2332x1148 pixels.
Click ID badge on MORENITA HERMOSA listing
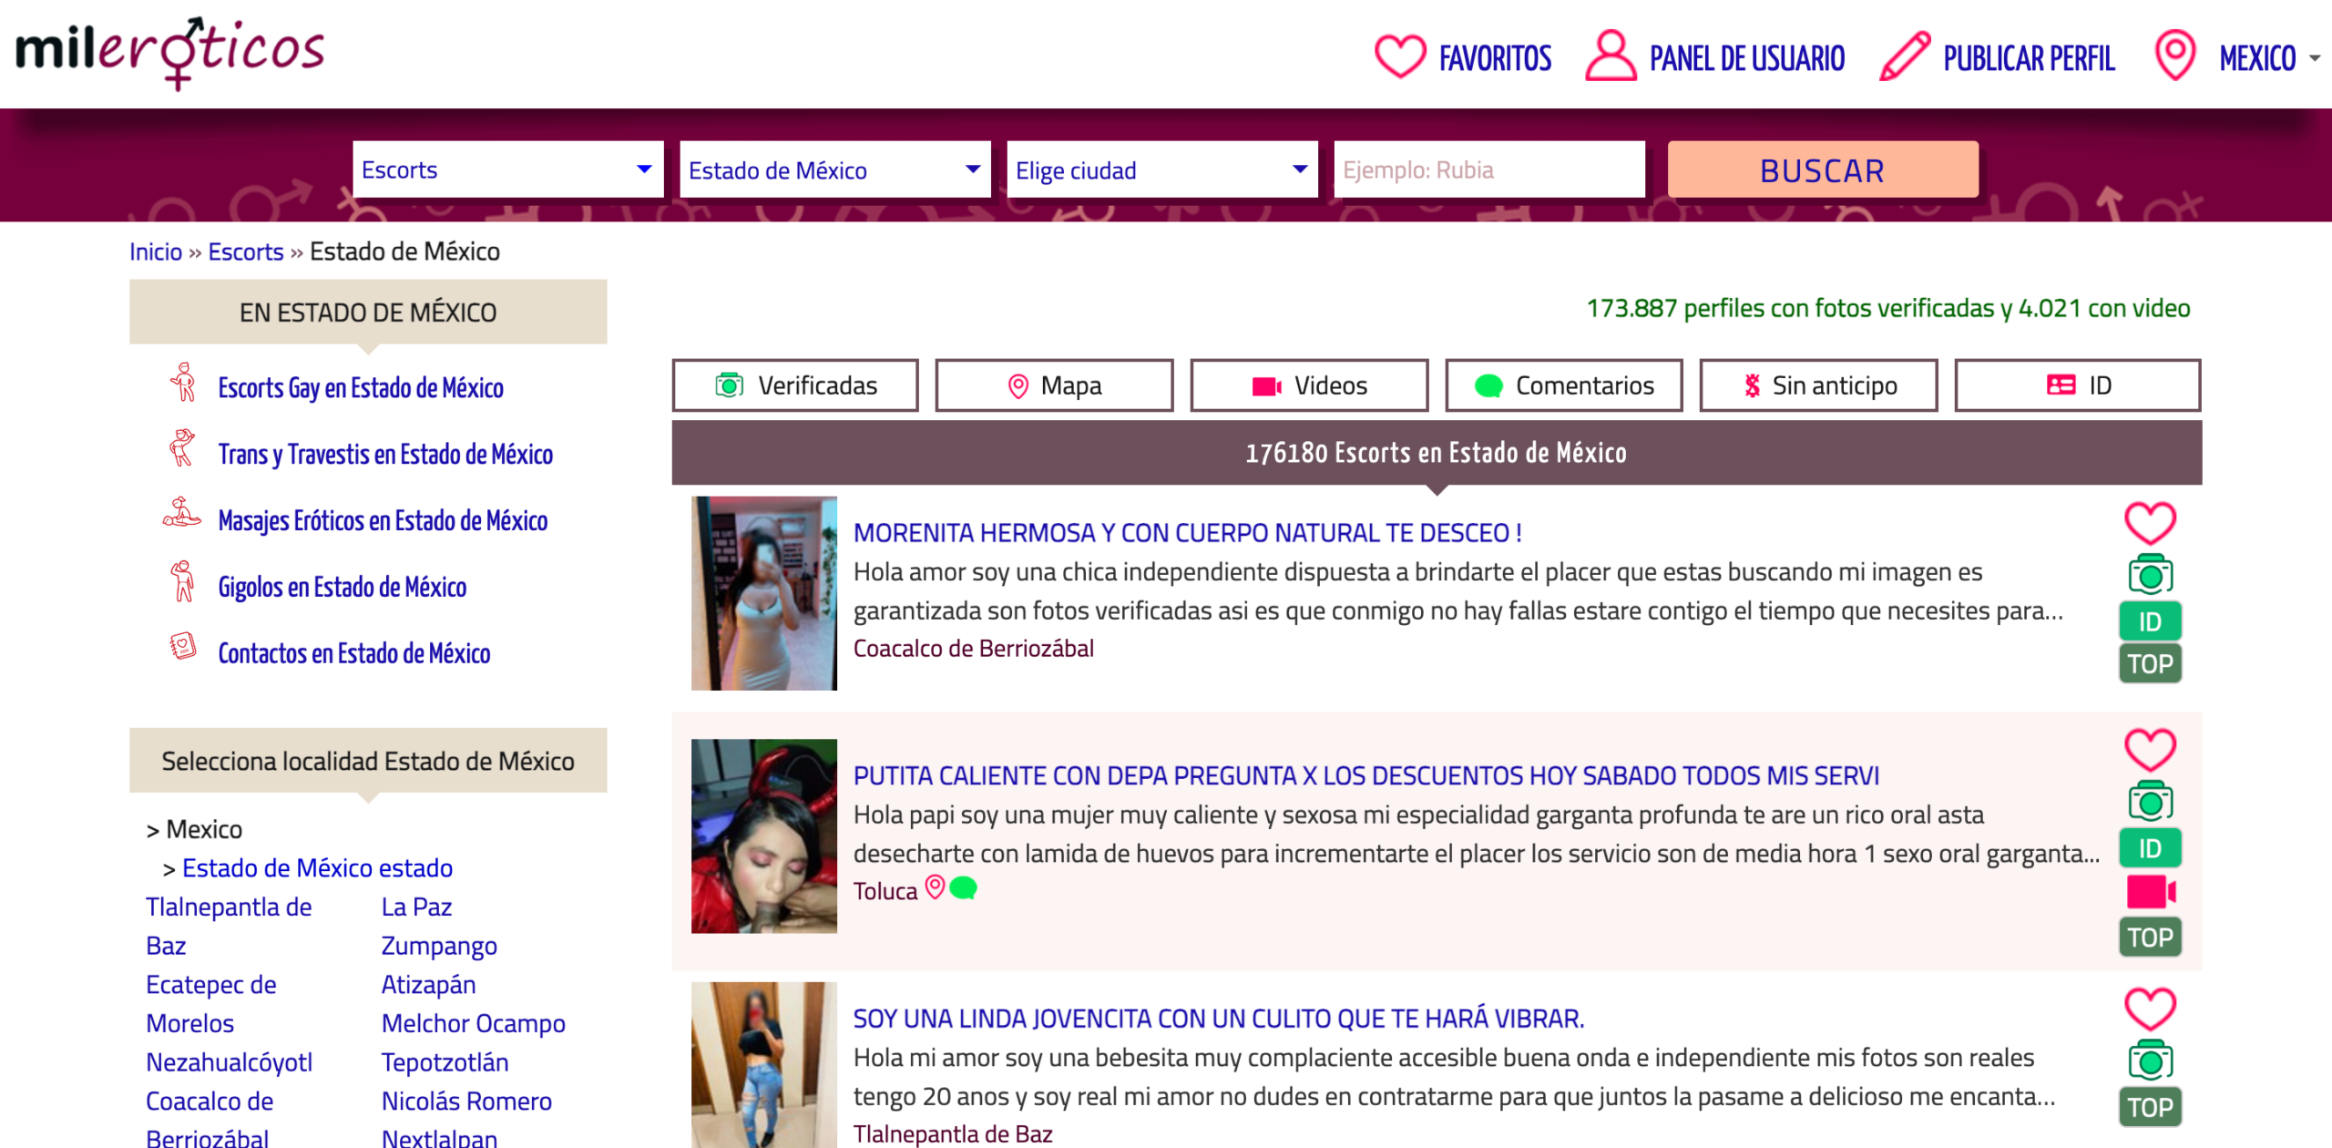pyautogui.click(x=2150, y=622)
